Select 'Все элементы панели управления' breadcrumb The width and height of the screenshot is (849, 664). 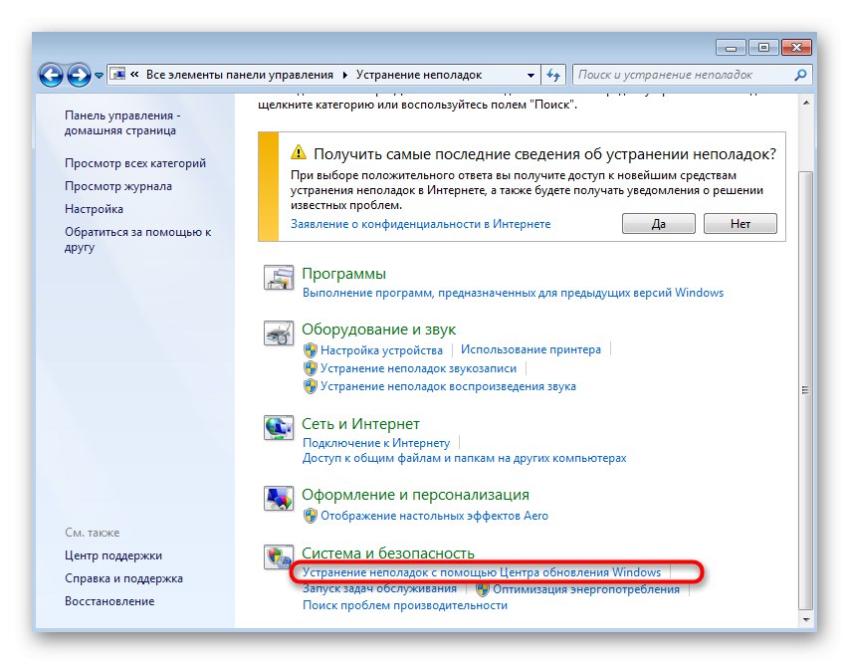[x=239, y=75]
